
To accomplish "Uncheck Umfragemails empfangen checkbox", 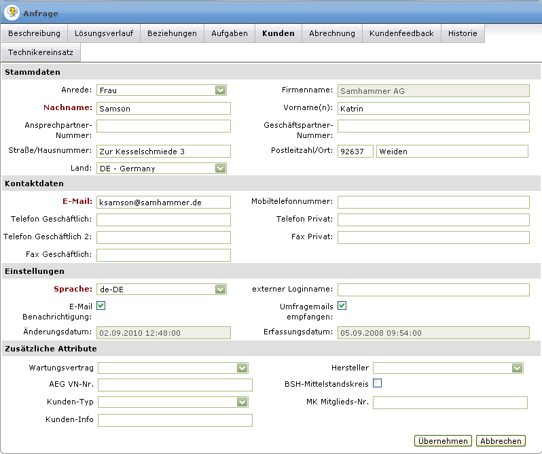I will pos(342,306).
